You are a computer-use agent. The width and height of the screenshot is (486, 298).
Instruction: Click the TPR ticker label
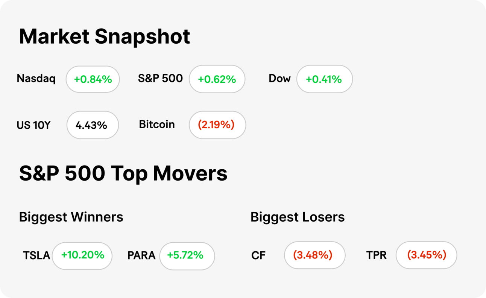pos(377,255)
